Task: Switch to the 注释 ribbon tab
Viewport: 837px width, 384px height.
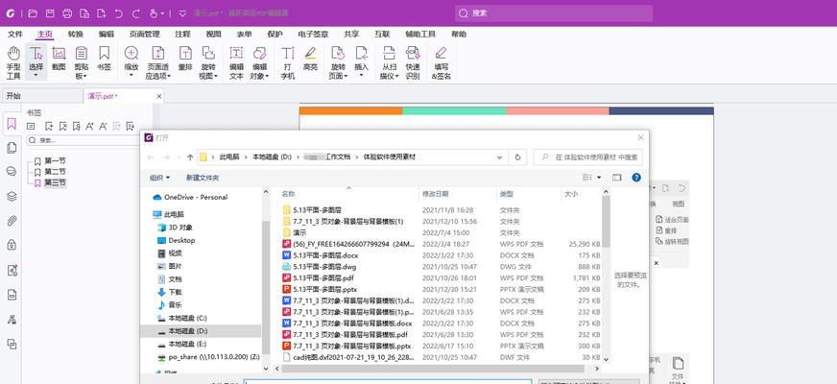Action: click(x=182, y=35)
